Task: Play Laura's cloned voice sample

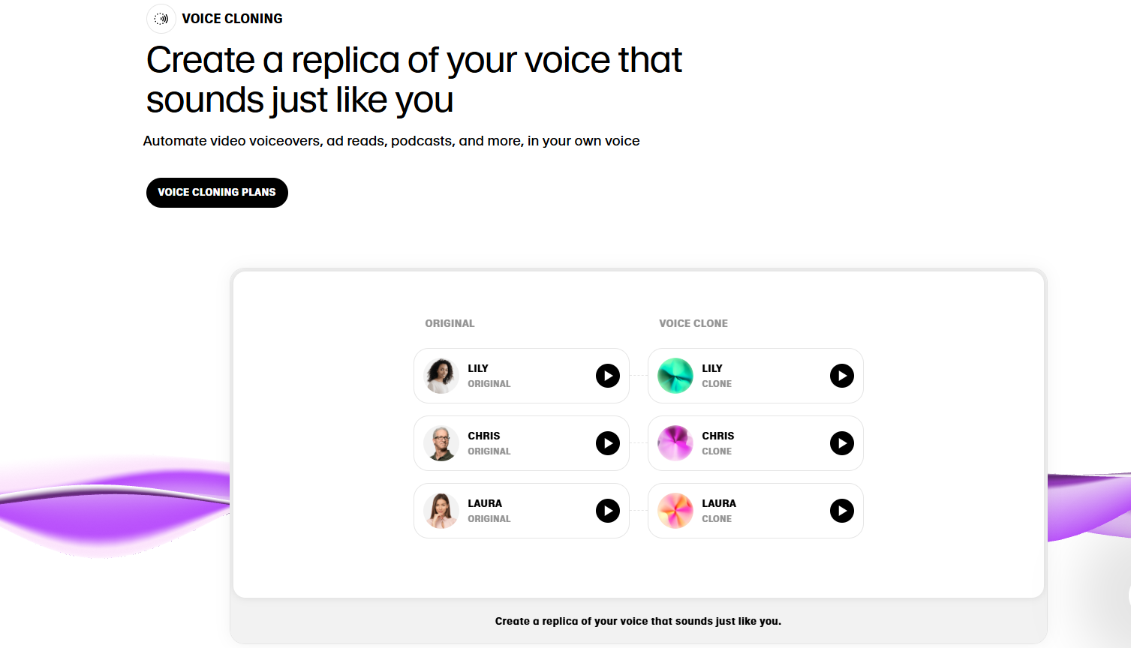Action: tap(841, 511)
